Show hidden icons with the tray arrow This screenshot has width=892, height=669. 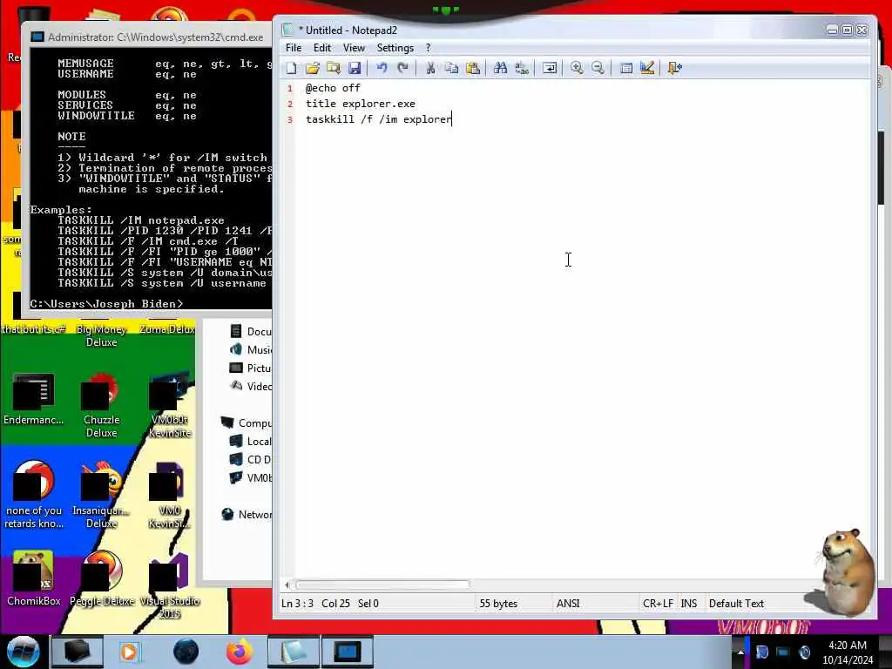point(740,652)
